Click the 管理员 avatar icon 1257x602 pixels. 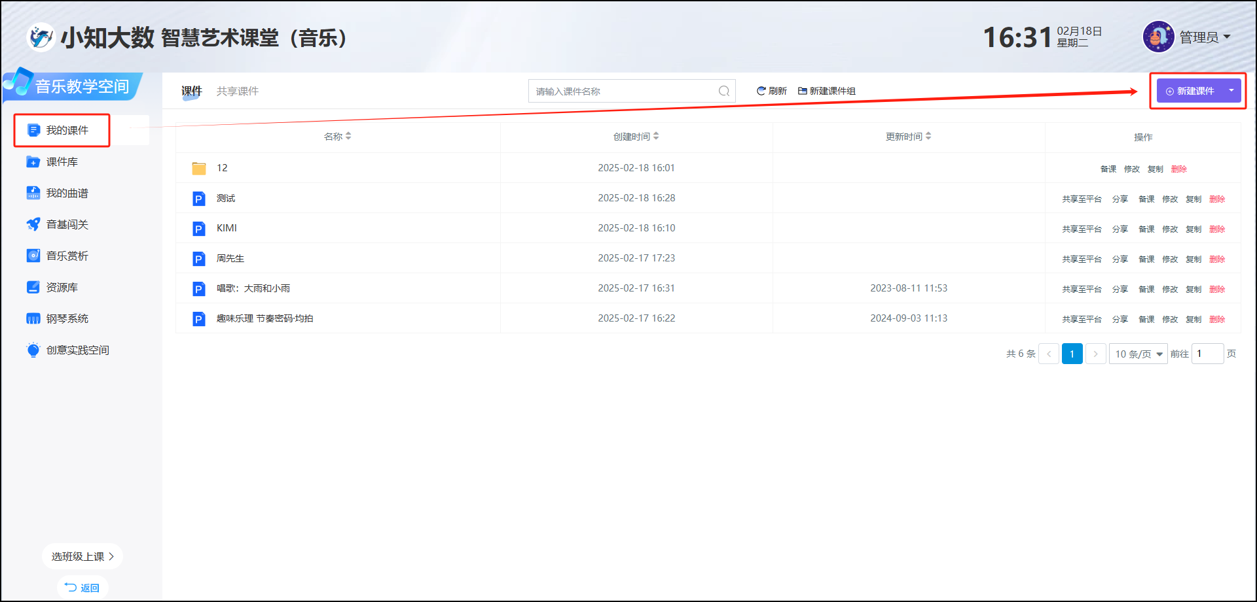tap(1158, 37)
